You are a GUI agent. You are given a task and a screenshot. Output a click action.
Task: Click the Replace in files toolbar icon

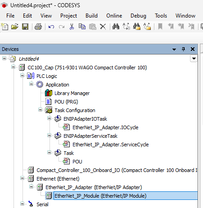[147, 27]
